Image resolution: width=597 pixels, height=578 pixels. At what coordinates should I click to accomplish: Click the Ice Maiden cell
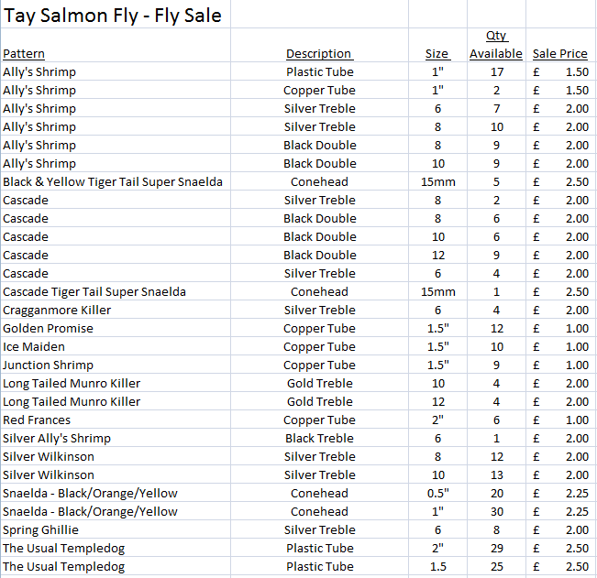tap(116, 346)
